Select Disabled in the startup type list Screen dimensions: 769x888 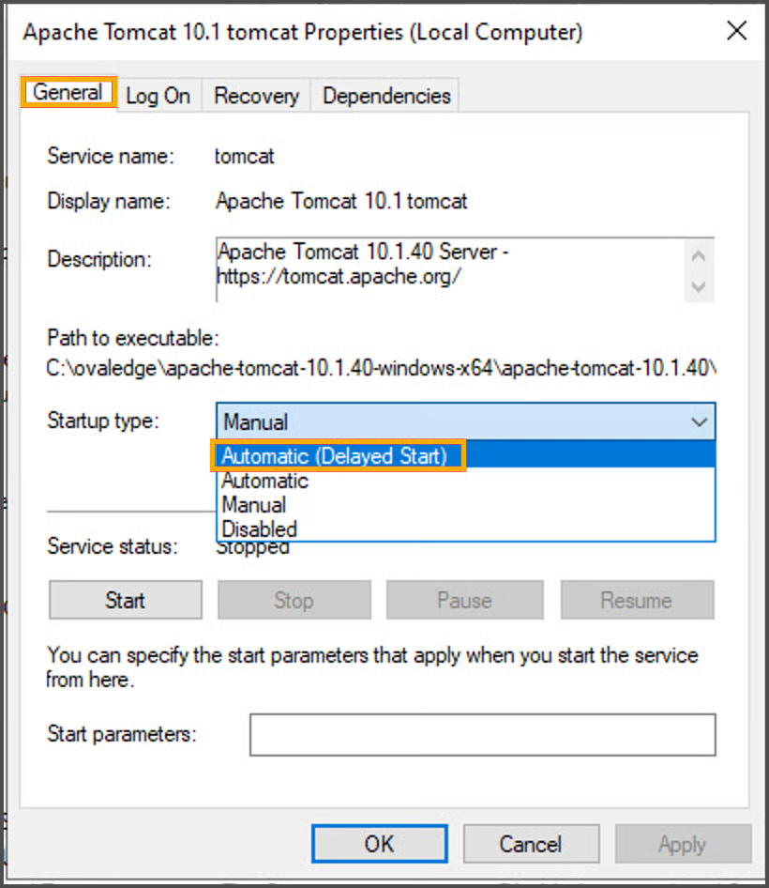260,529
